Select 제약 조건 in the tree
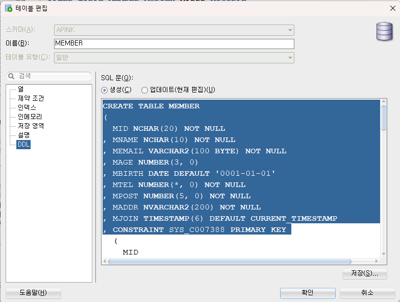Image resolution: width=400 pixels, height=302 pixels. point(31,98)
